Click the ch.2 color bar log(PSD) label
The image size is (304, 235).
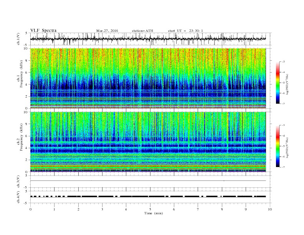click(287, 147)
